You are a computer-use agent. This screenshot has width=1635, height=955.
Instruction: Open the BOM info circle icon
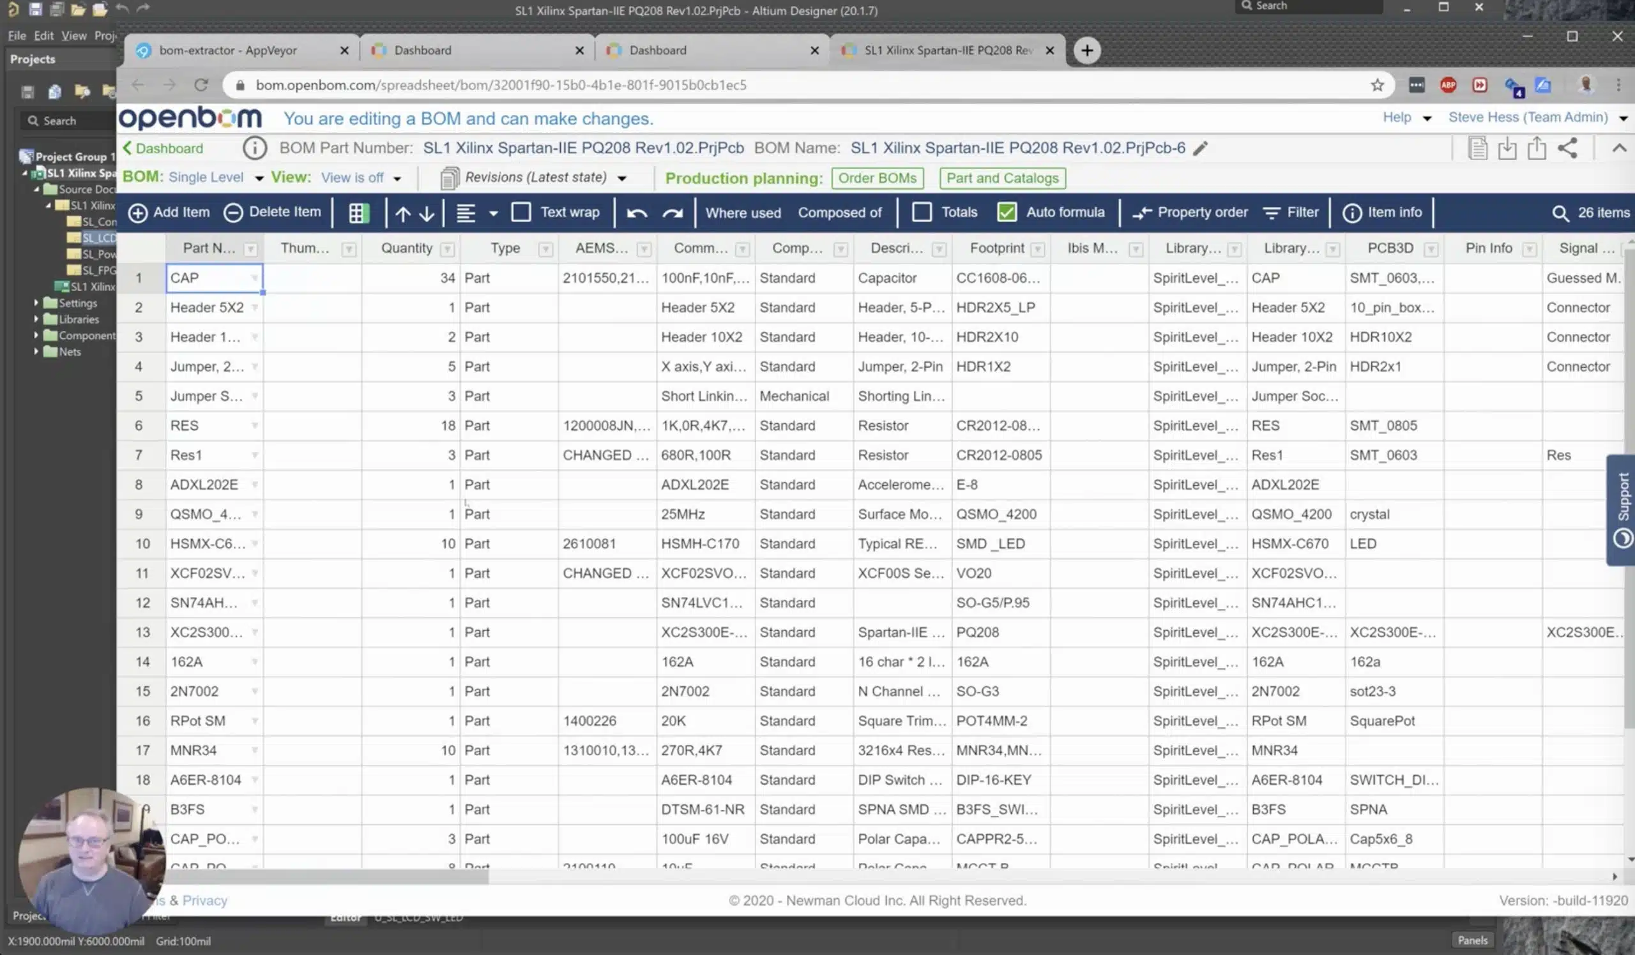coord(254,148)
